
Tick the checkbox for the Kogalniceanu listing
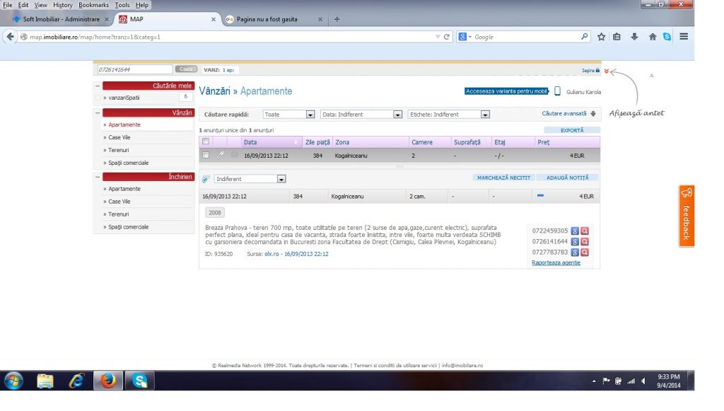pyautogui.click(x=206, y=154)
